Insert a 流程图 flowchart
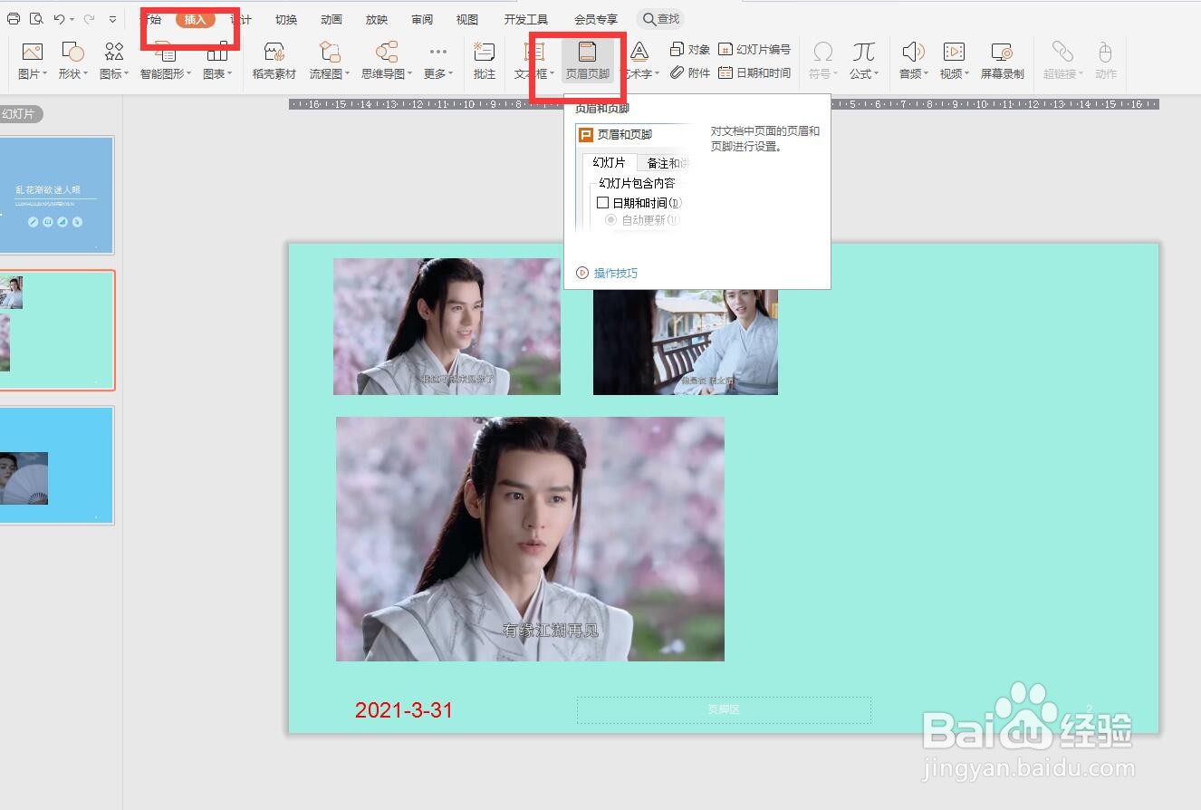The image size is (1201, 810). (331, 52)
